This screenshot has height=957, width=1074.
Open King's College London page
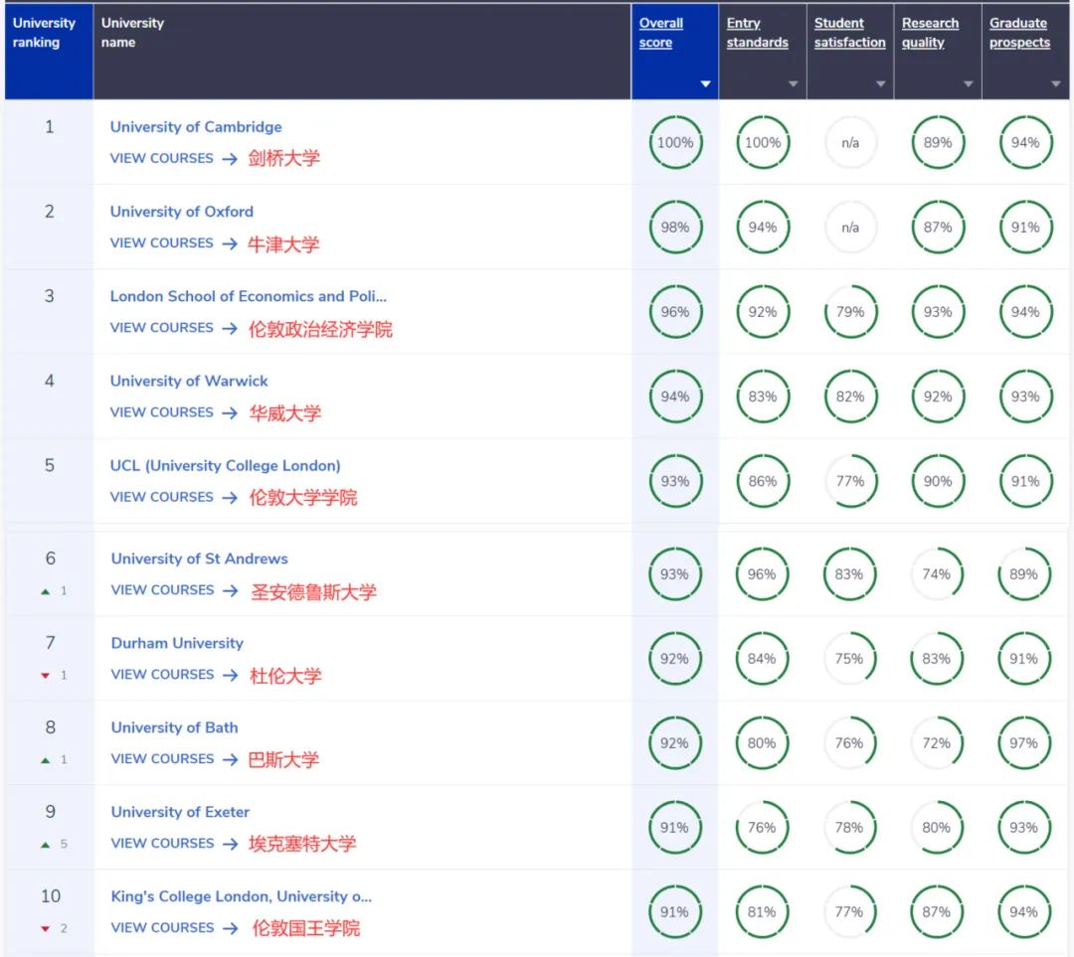click(x=241, y=896)
